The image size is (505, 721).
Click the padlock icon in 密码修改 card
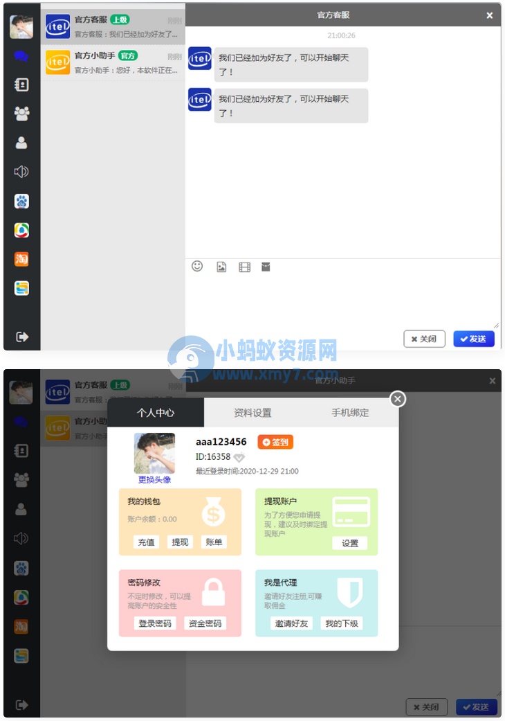(x=214, y=592)
